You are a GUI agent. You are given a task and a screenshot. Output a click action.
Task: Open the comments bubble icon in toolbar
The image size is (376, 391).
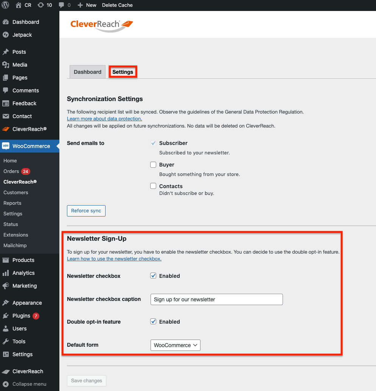(x=62, y=5)
